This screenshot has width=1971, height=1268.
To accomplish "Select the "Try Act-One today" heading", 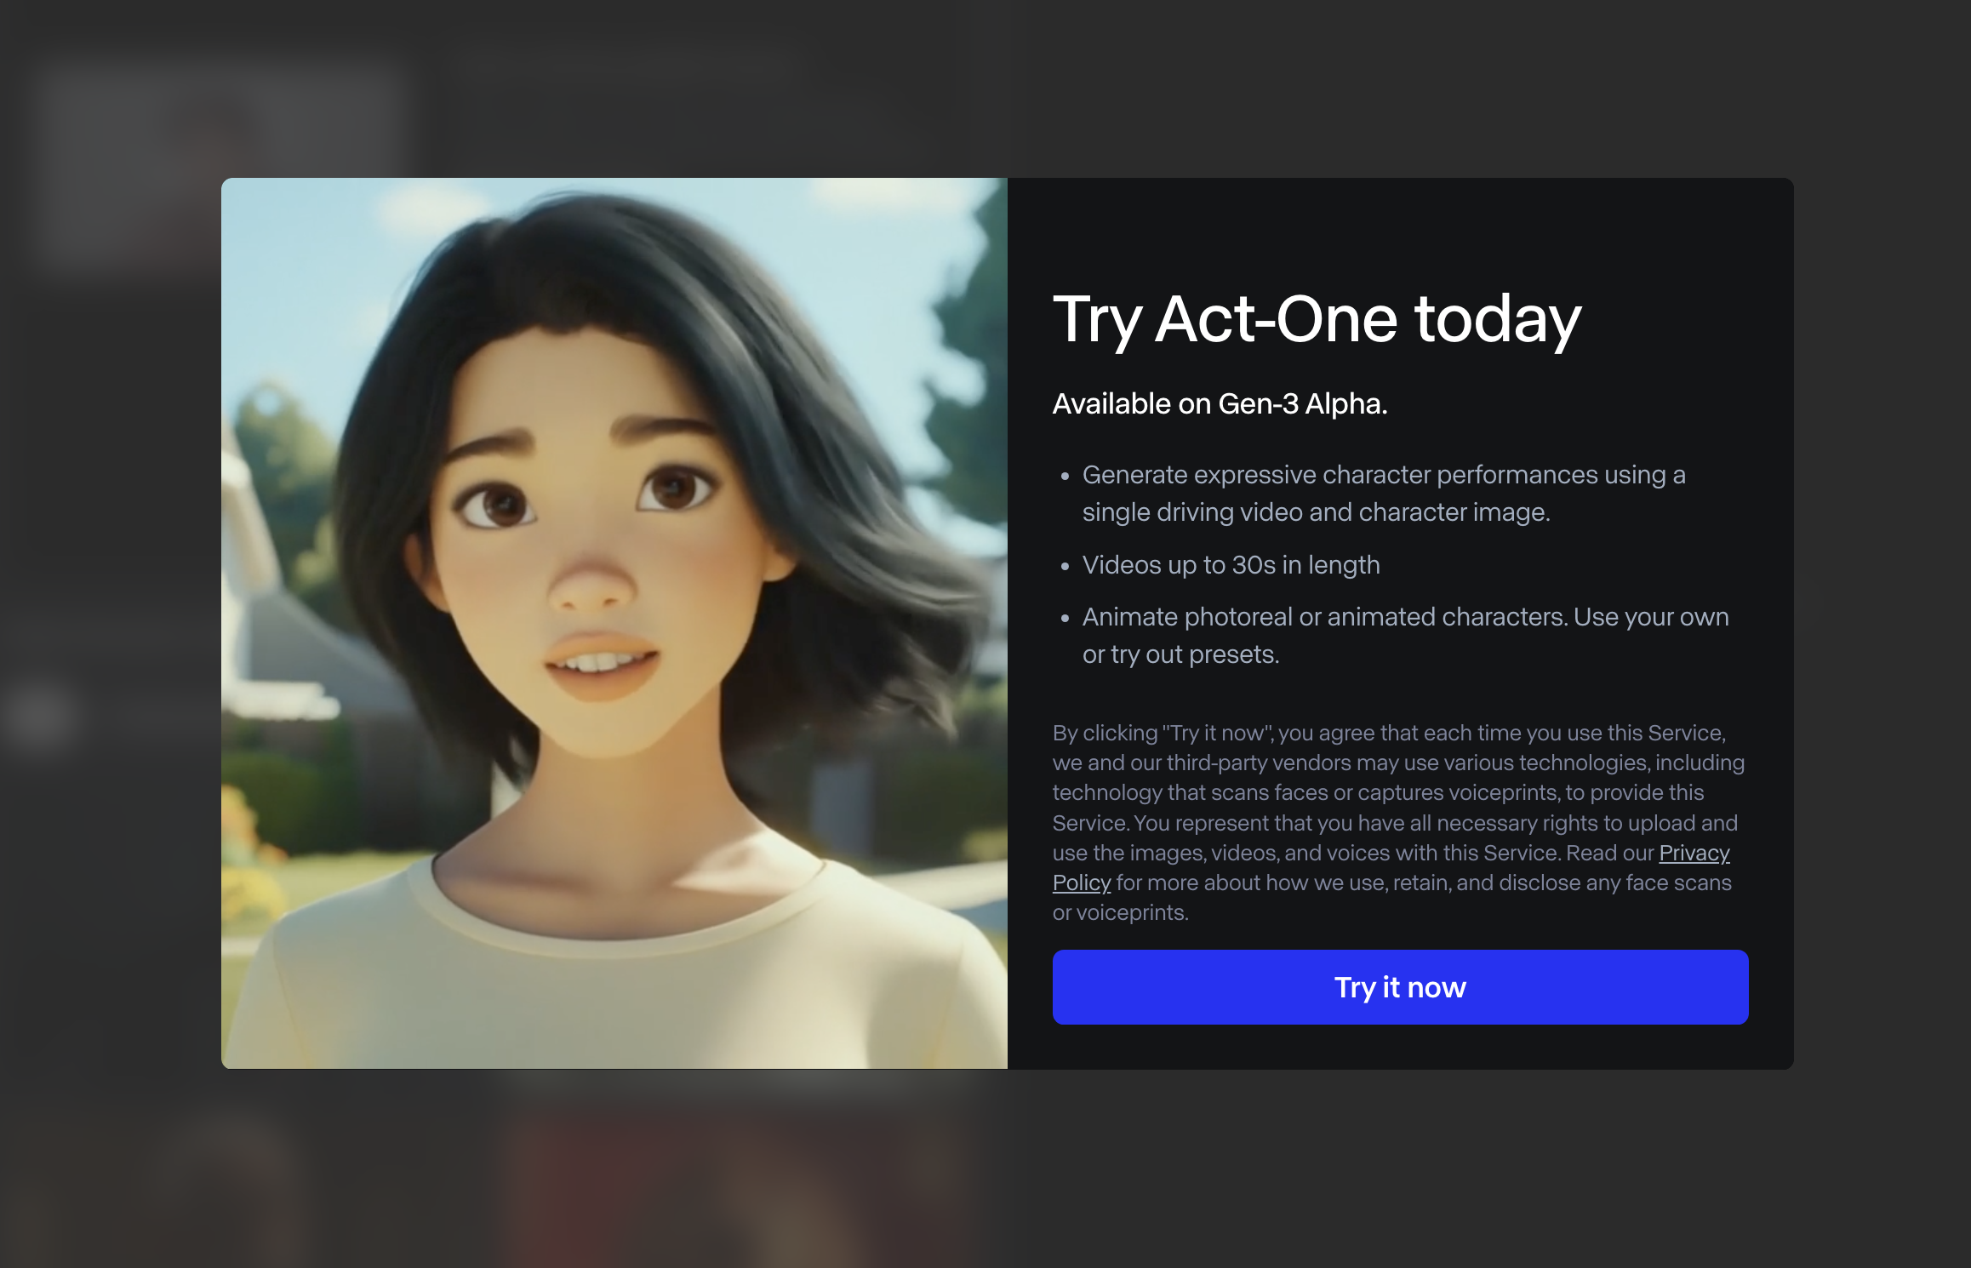I will point(1317,319).
